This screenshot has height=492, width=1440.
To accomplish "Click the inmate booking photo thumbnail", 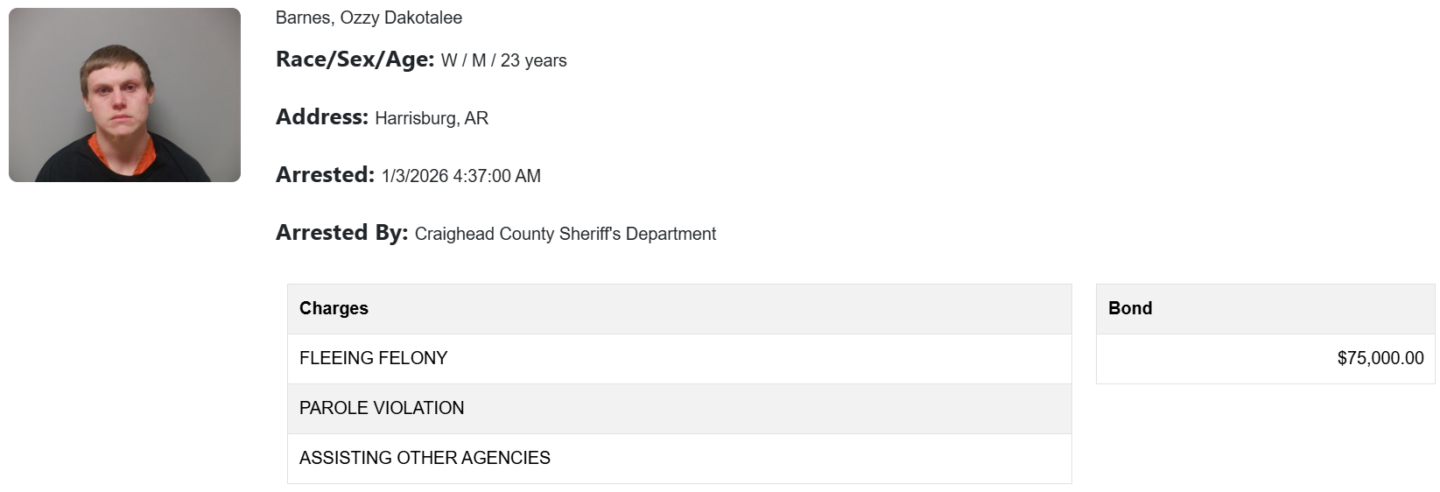I will (124, 95).
